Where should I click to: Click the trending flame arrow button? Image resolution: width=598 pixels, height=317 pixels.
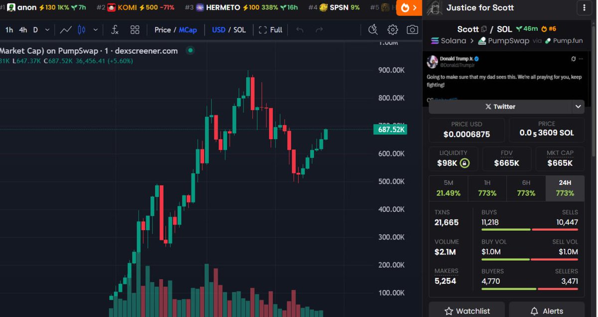pos(409,8)
